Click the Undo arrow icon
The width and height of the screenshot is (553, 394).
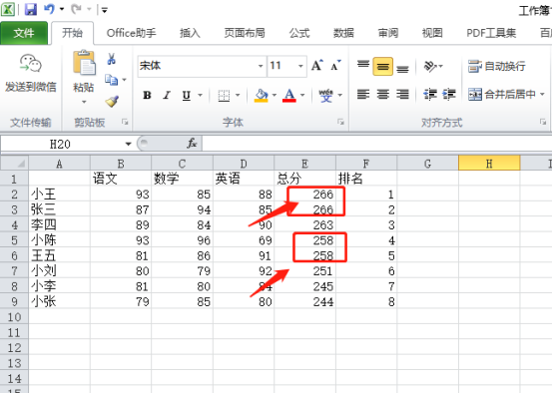point(49,9)
